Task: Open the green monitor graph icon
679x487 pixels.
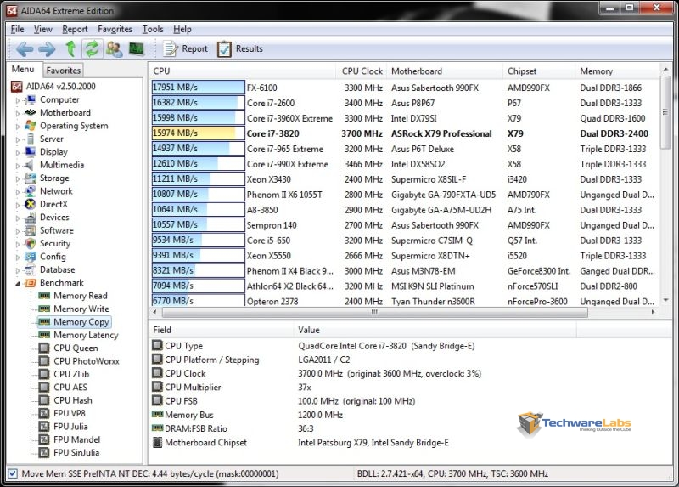Action: click(x=137, y=48)
